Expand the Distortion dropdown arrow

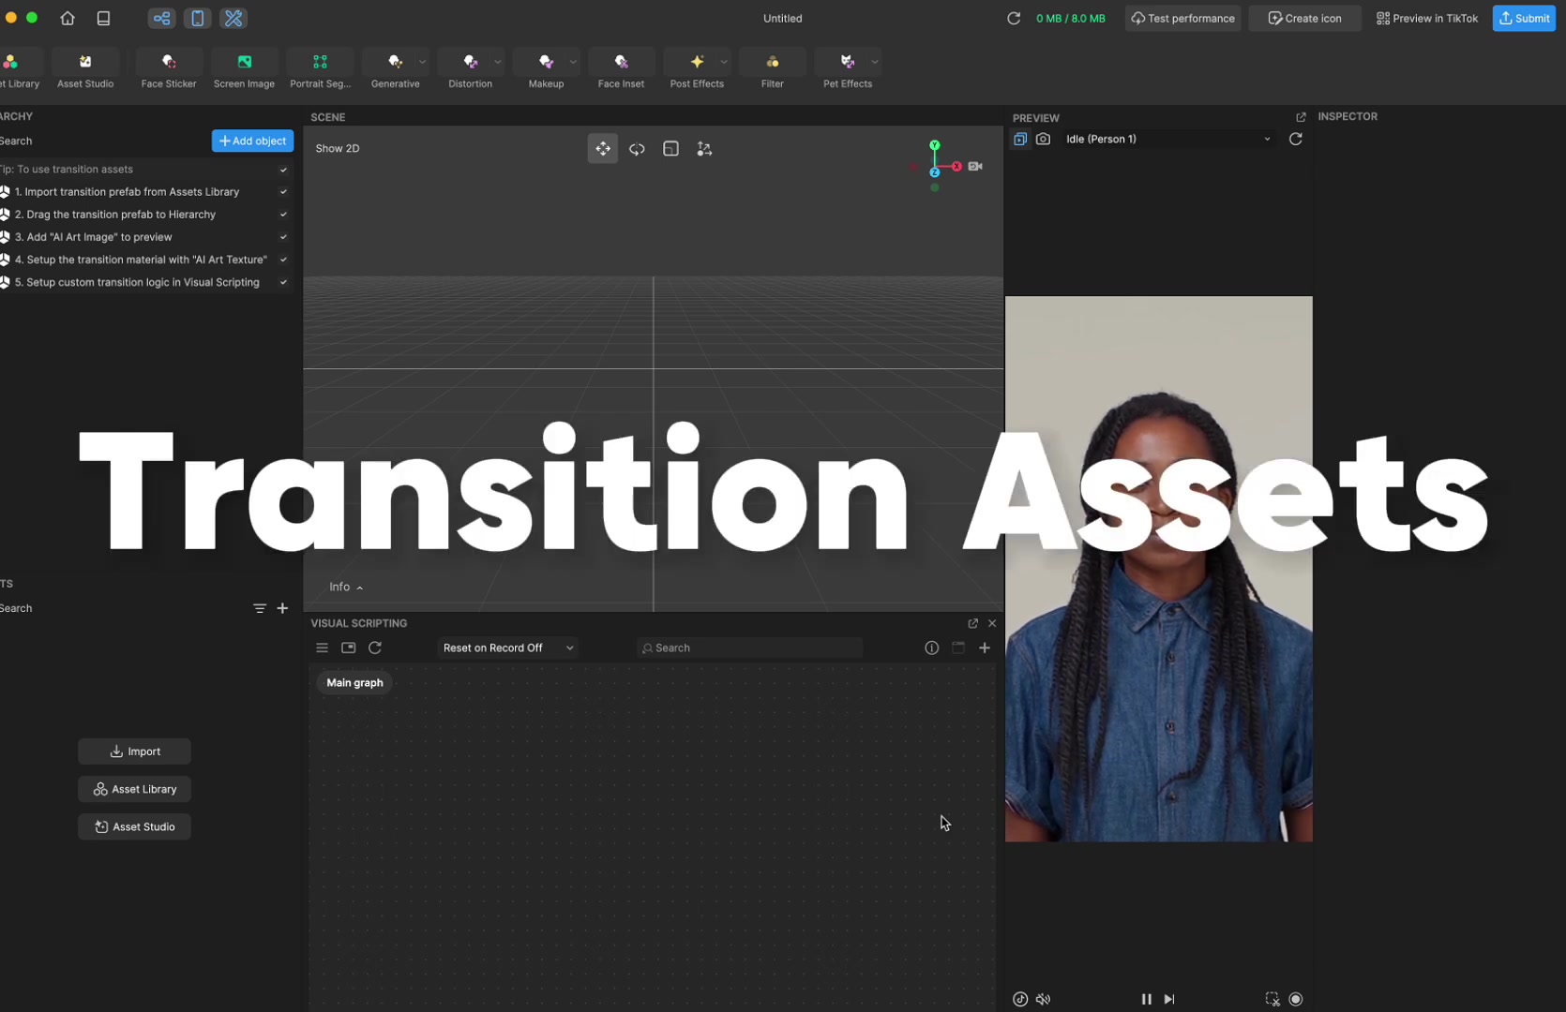tap(498, 62)
